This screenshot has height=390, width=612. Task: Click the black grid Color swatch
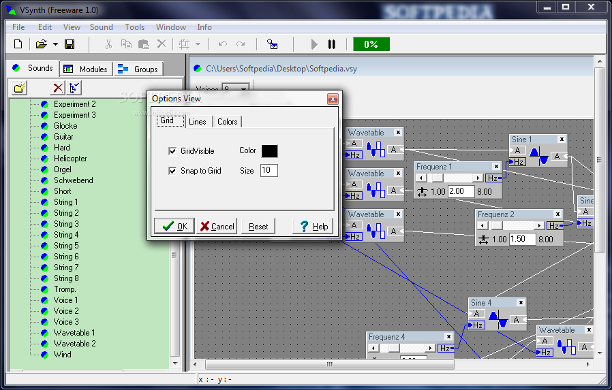[x=269, y=151]
